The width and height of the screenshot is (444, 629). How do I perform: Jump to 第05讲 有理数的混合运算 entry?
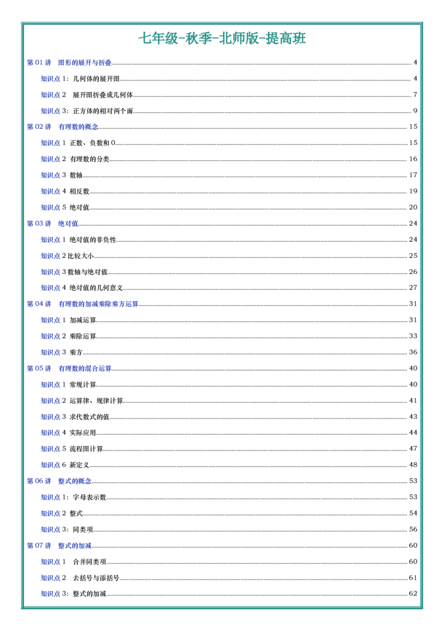222,368
